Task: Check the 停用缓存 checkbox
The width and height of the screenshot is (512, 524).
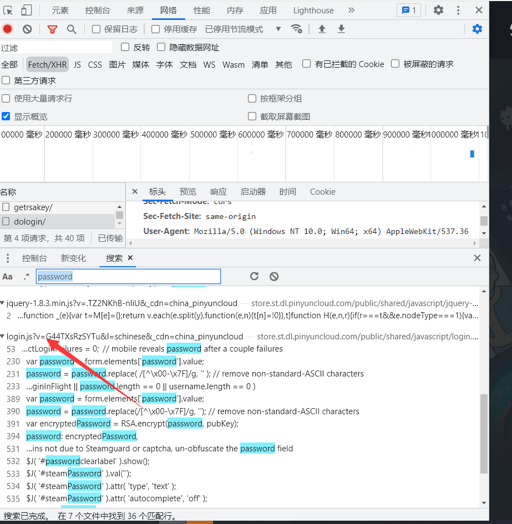Action: (156, 29)
